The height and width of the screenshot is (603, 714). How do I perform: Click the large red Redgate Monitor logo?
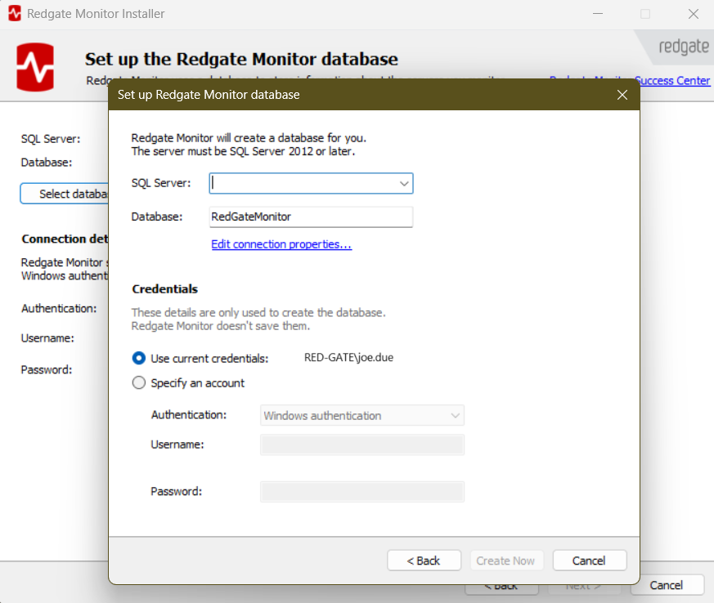point(35,66)
